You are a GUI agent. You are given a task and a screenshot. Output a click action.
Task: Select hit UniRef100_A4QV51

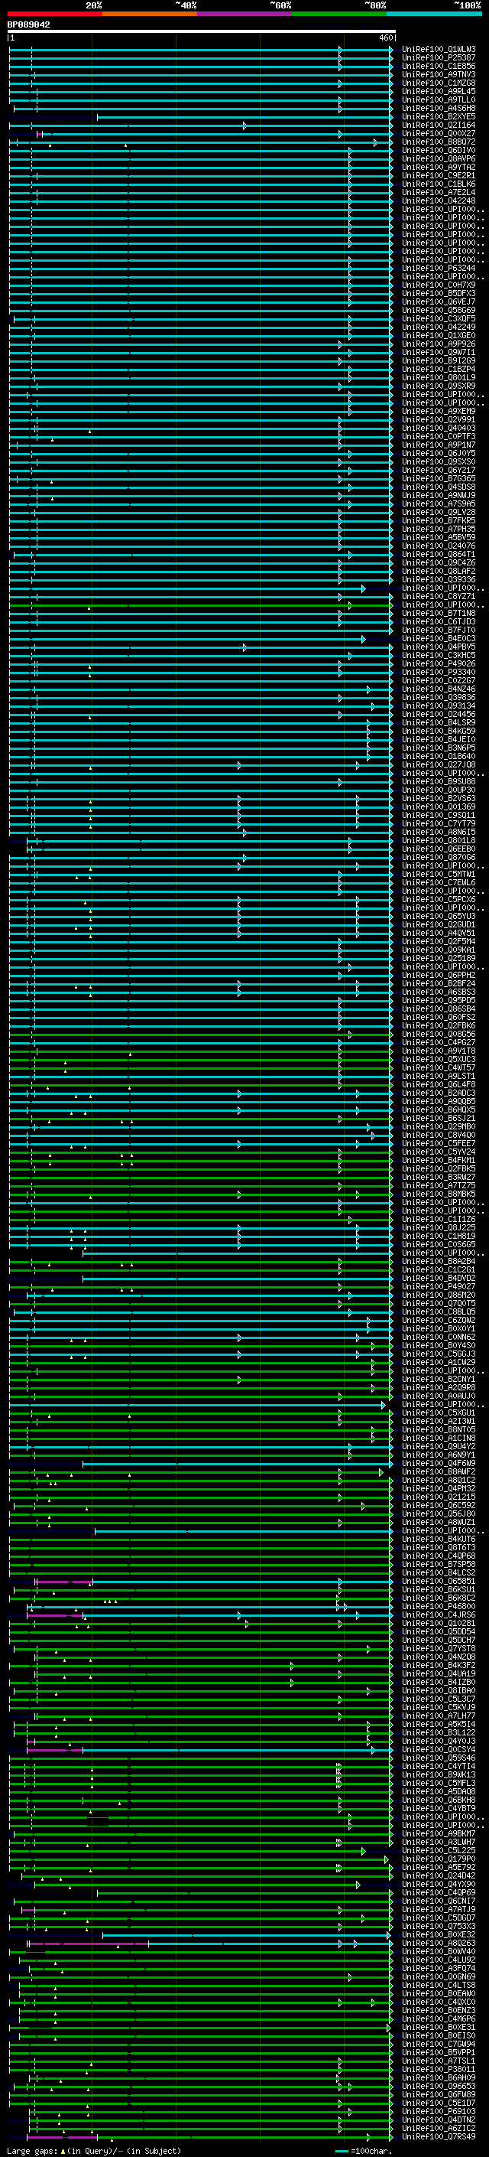[439, 933]
